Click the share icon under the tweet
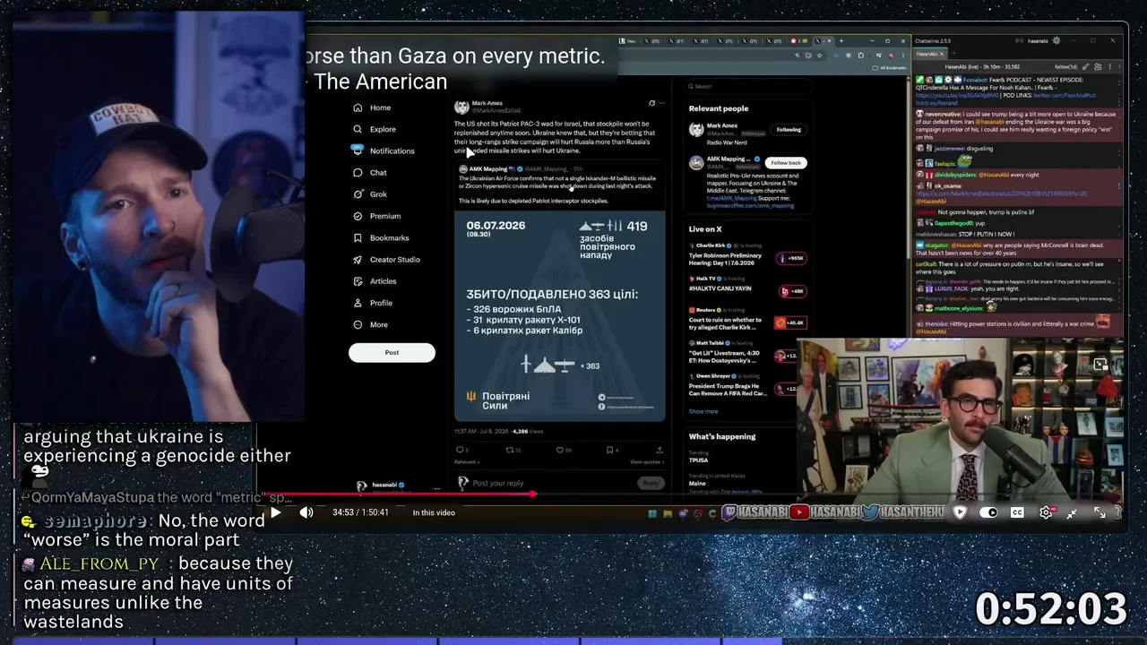This screenshot has height=645, width=1147. 660,450
